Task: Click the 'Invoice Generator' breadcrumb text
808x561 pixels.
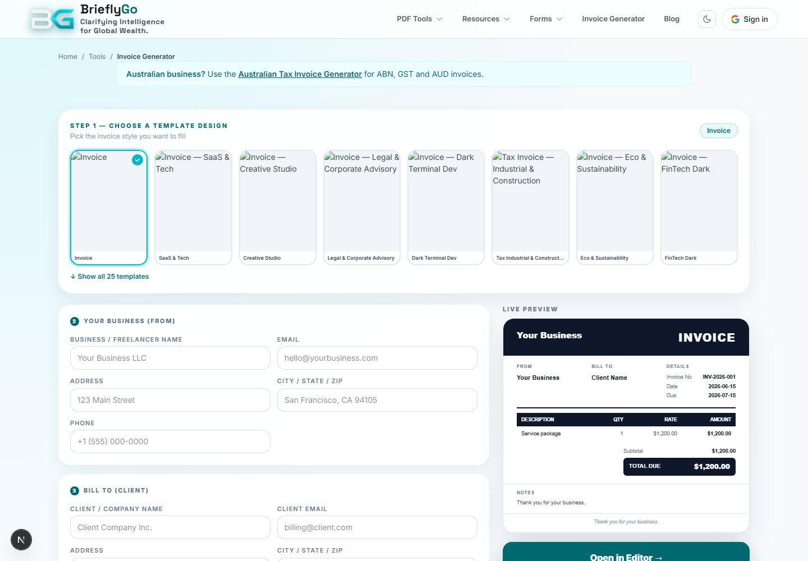Action: (146, 57)
